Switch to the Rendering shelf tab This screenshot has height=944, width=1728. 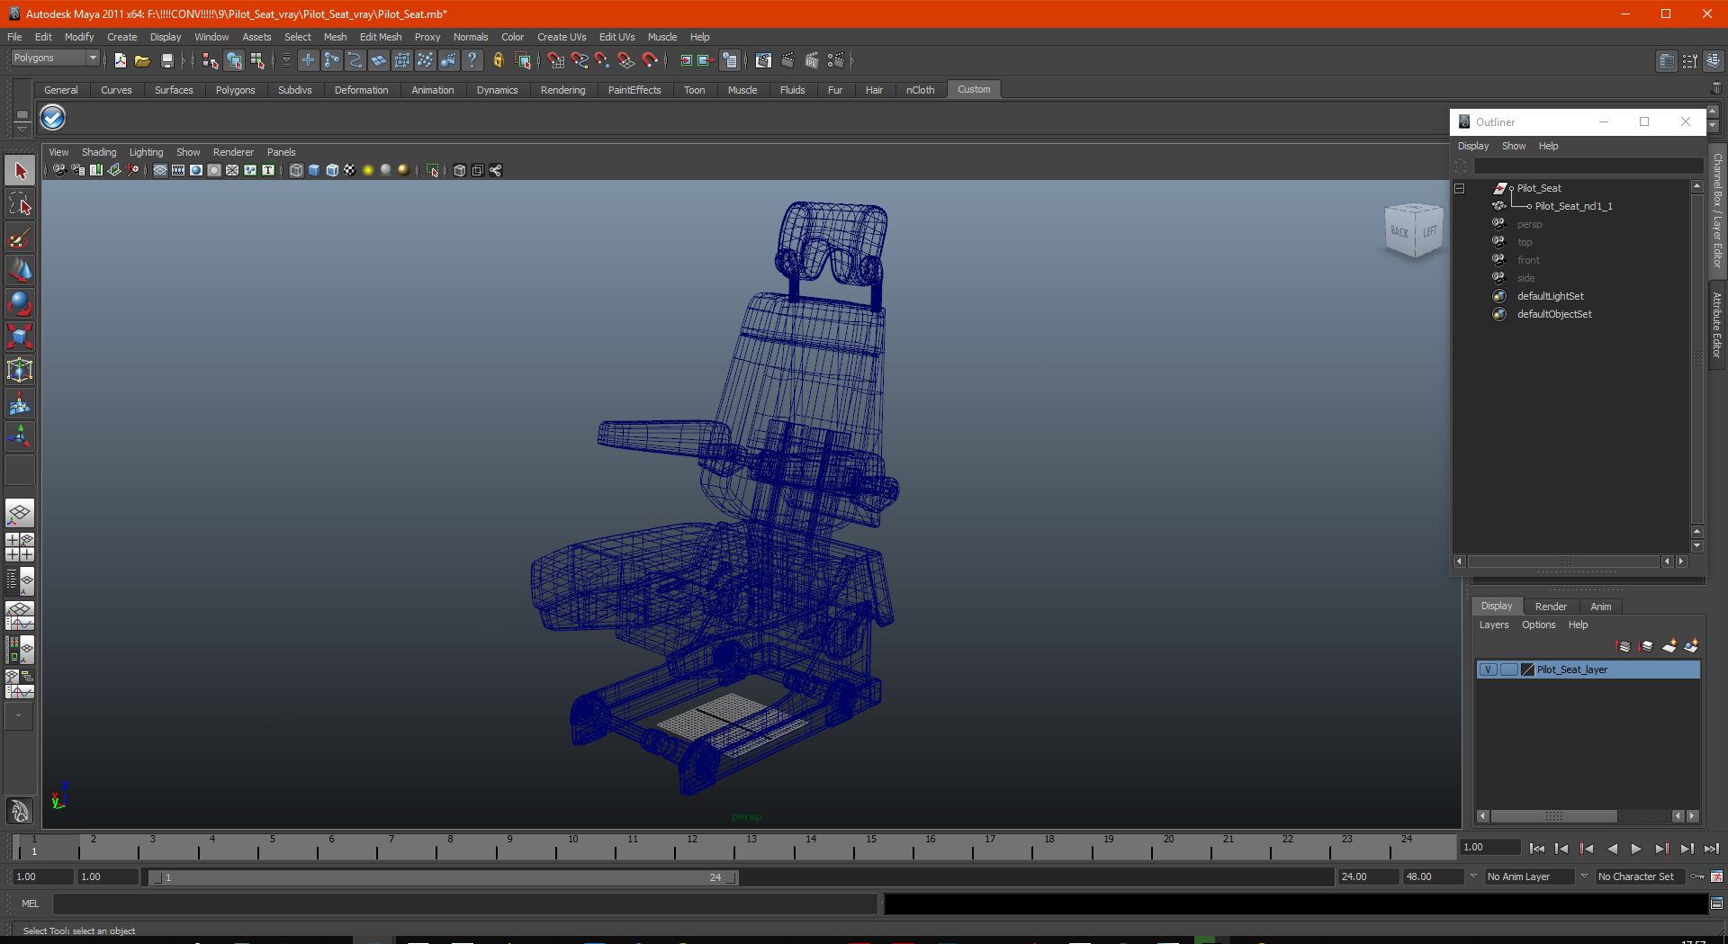click(562, 90)
